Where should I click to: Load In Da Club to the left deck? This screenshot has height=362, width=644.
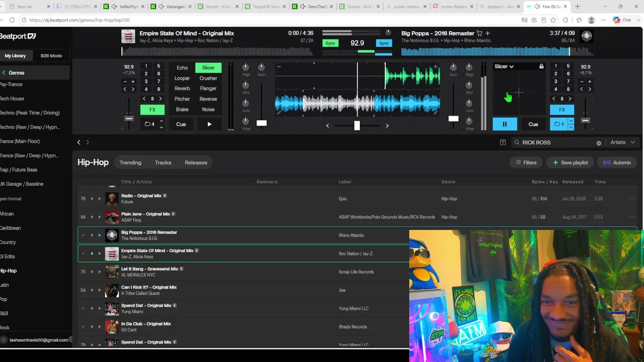92,326
